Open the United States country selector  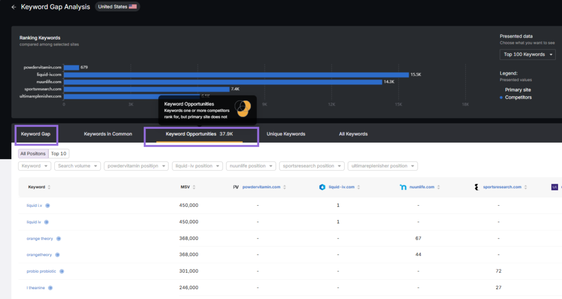point(117,7)
